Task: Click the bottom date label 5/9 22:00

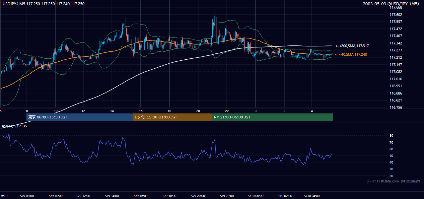Action: 226,196
